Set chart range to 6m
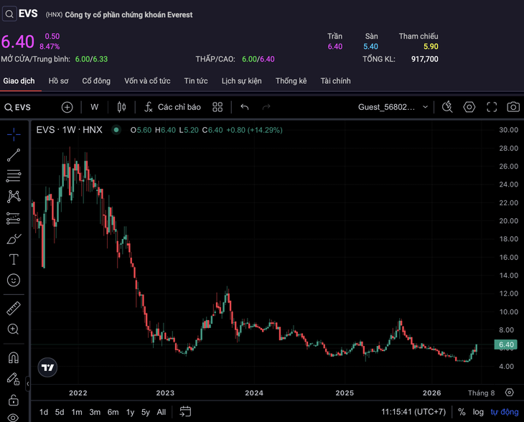The image size is (524, 422). pyautogui.click(x=113, y=412)
